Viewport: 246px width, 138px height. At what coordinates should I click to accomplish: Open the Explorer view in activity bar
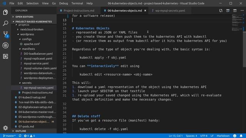(x=5, y=12)
